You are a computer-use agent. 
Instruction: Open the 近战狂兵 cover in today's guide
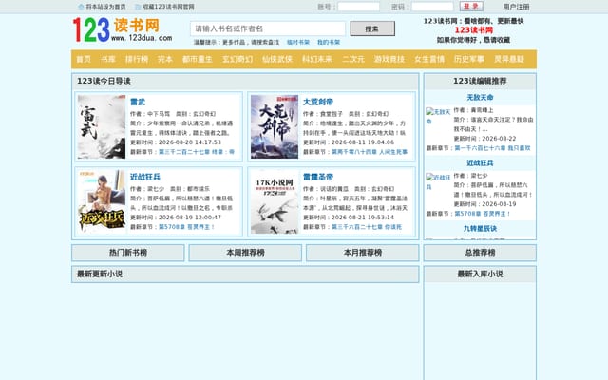[x=102, y=201]
